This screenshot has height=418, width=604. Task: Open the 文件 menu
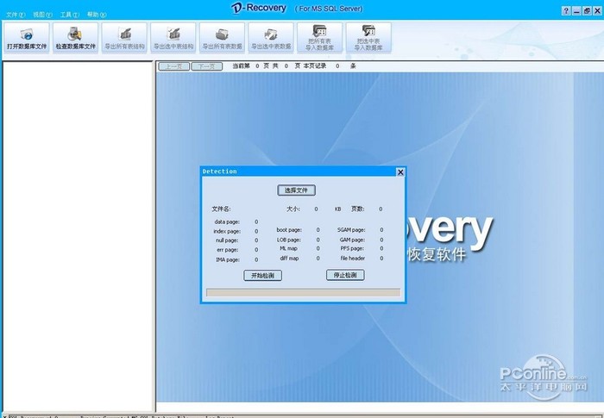(16, 15)
